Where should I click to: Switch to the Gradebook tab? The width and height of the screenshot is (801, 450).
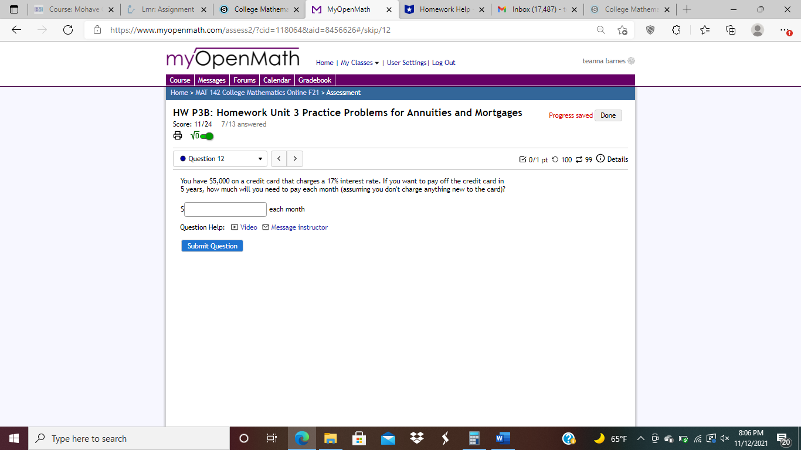pyautogui.click(x=315, y=80)
